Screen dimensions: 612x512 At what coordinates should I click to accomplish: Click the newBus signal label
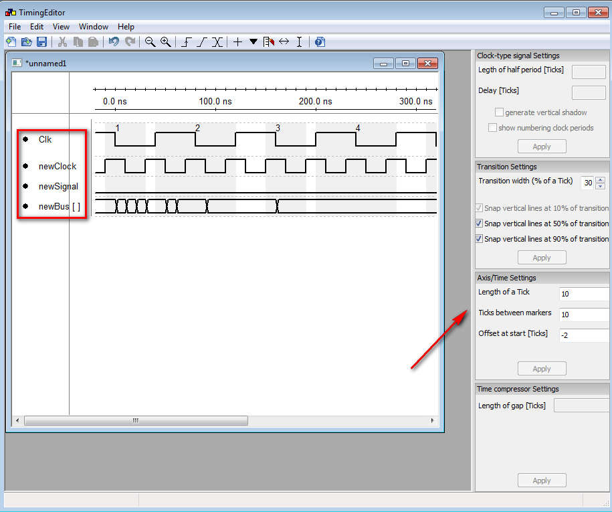(x=59, y=206)
